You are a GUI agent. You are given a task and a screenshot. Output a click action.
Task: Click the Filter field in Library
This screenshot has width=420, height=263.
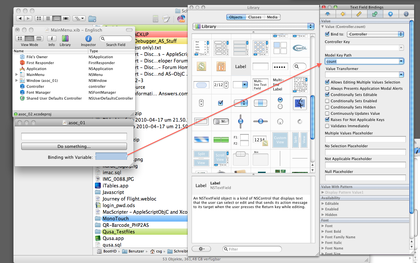(252, 249)
